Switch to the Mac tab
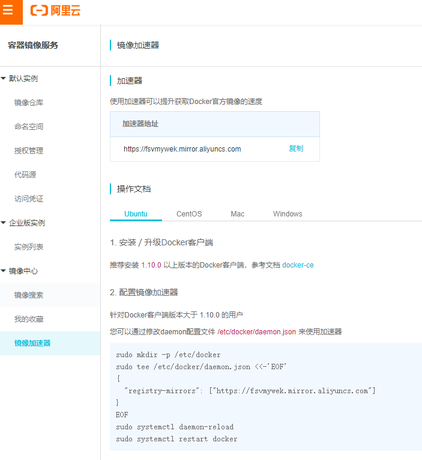This screenshot has height=460, width=422. coord(238,214)
